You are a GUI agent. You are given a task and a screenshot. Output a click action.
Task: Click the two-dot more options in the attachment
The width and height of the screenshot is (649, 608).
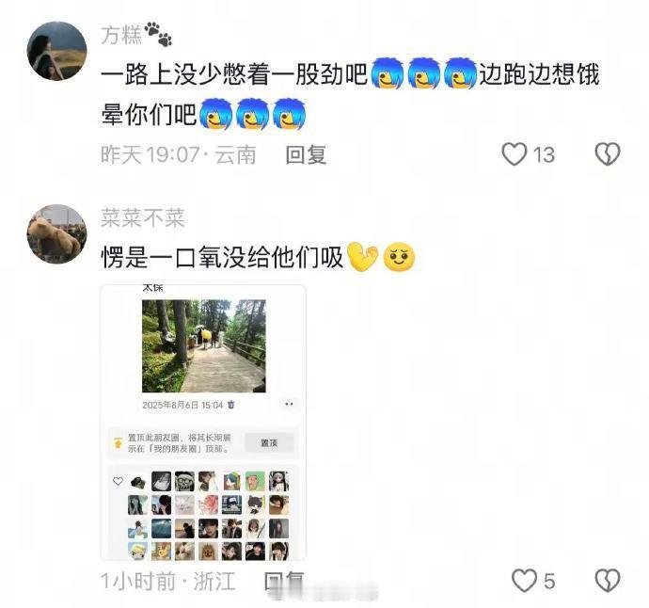(x=289, y=404)
